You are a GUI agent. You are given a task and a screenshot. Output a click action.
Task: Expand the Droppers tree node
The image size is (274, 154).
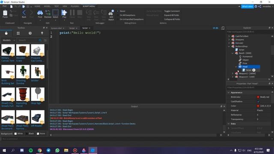click(229, 40)
